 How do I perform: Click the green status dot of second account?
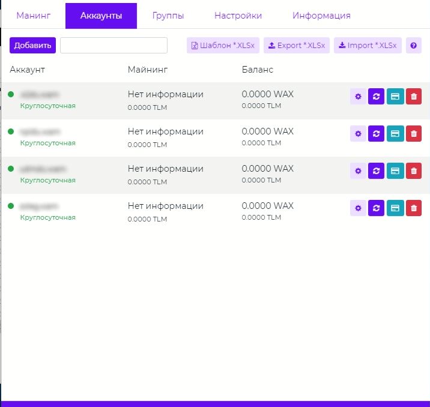tap(11, 131)
